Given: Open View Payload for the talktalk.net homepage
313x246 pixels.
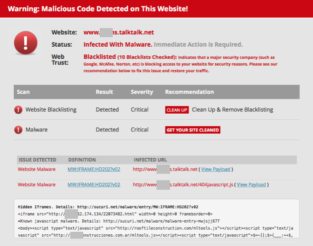Looking at the screenshot, I should 215,169.
